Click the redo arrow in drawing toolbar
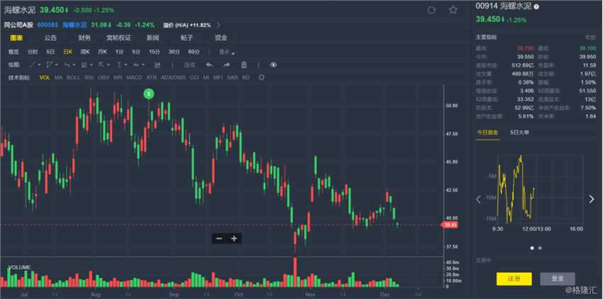Viewport: 603px width, 299px height. (x=226, y=64)
